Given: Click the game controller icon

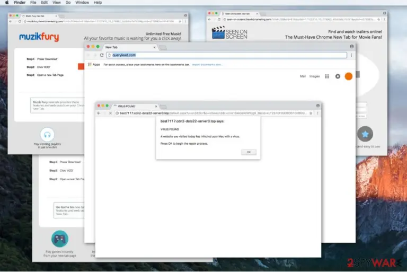Looking at the screenshot, I should click(60, 239).
